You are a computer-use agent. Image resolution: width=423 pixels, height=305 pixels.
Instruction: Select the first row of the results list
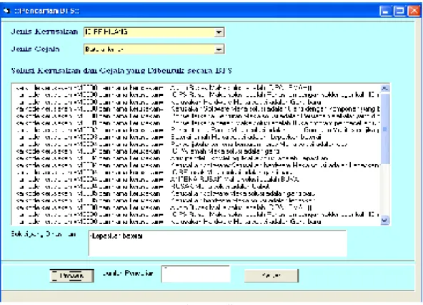(x=196, y=88)
